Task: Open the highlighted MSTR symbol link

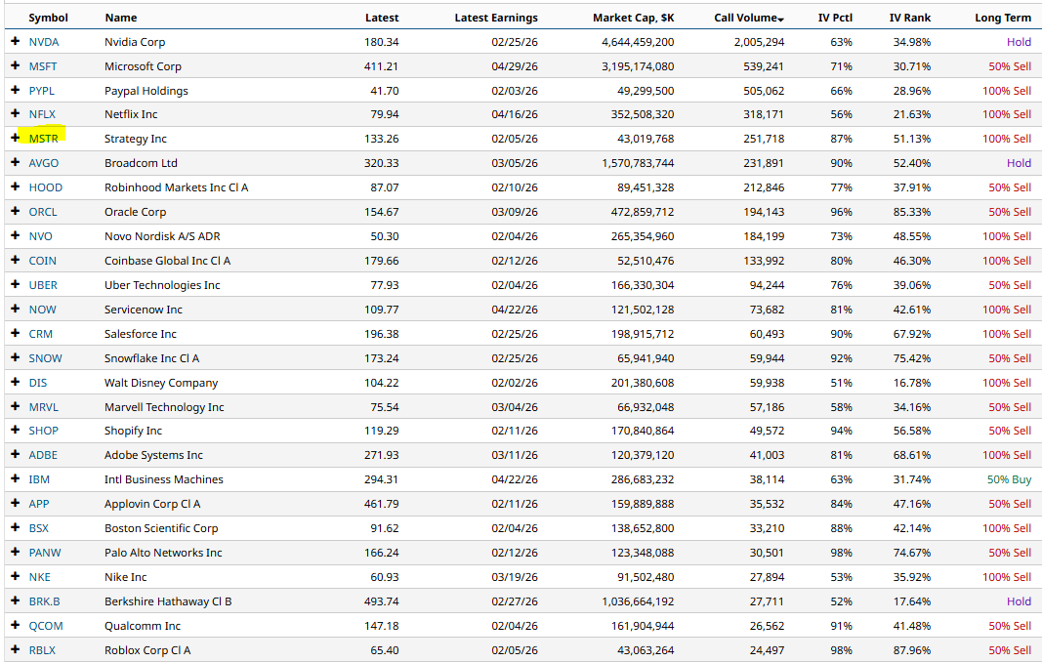Action: pyautogui.click(x=43, y=139)
